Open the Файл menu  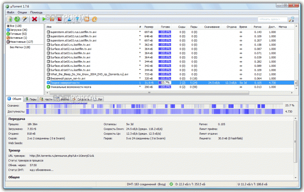coord(11,12)
